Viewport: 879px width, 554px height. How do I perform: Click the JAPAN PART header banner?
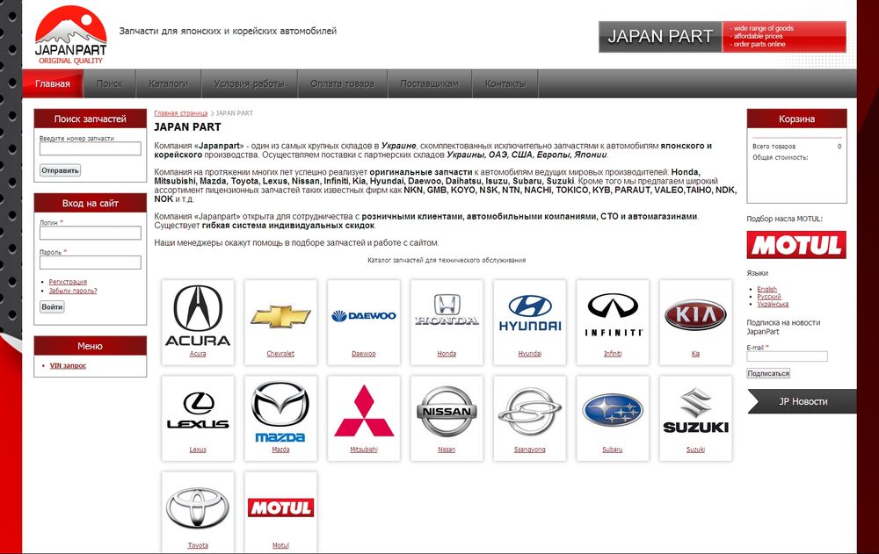[x=722, y=37]
